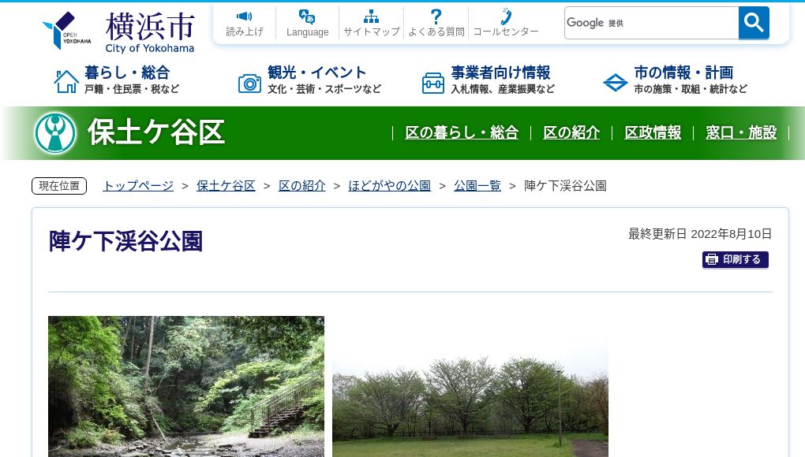Open the Language selection icon
The height and width of the screenshot is (457, 805).
pyautogui.click(x=306, y=17)
